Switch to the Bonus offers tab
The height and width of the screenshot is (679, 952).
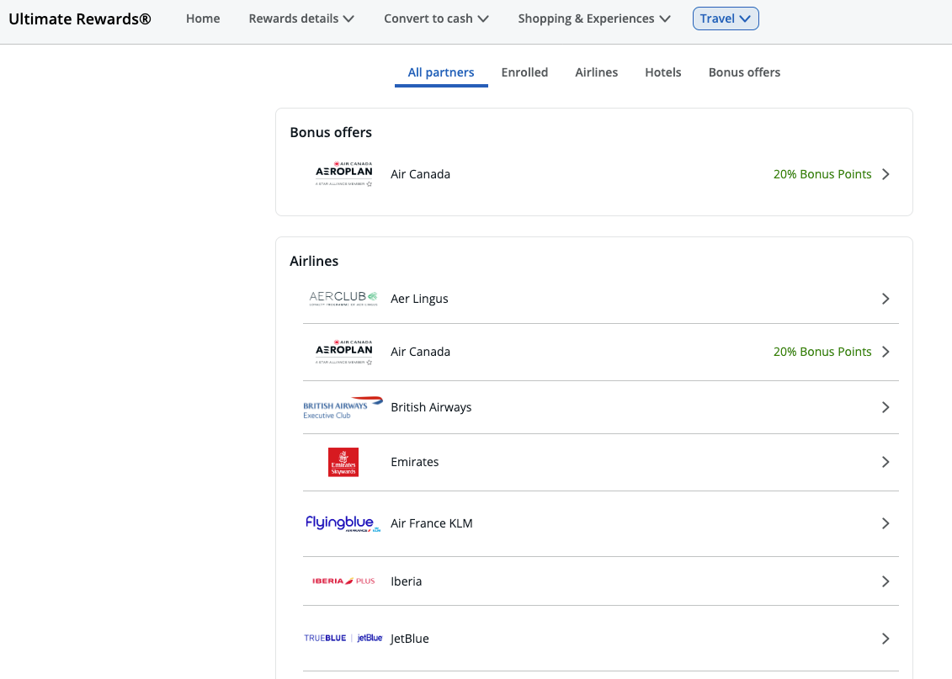point(744,73)
